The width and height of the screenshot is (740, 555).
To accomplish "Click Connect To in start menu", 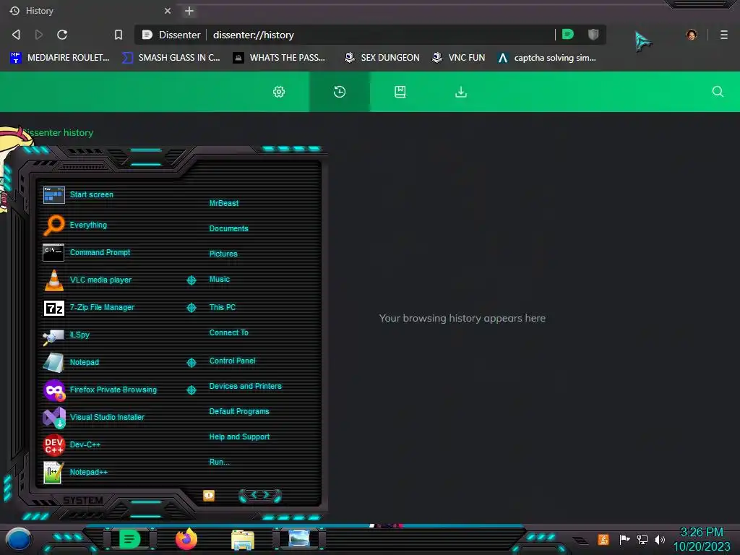I will pyautogui.click(x=228, y=332).
